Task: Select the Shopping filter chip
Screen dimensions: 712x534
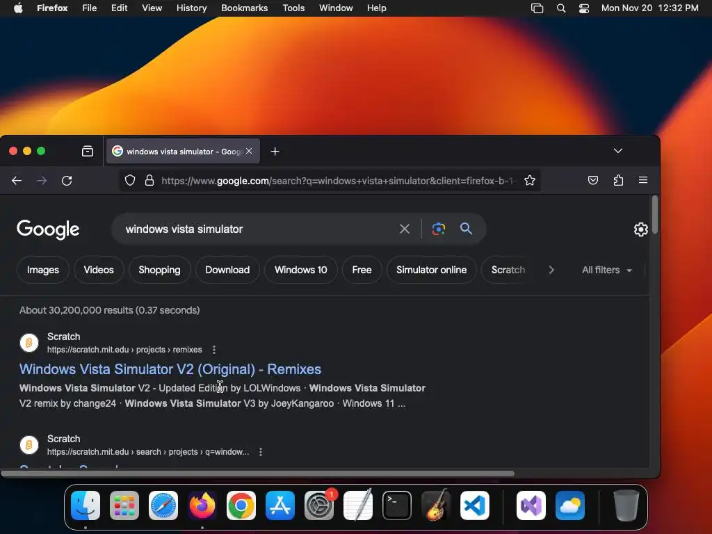Action: pyautogui.click(x=159, y=270)
